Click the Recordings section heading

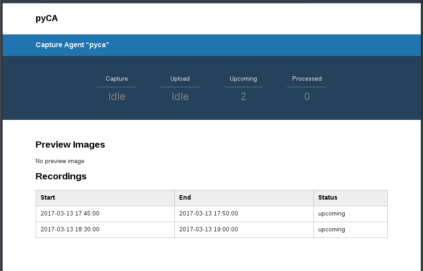point(61,176)
